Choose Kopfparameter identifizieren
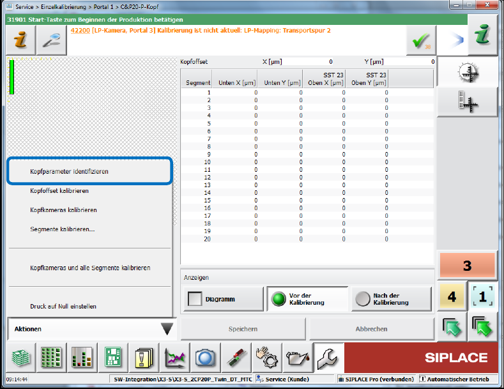Screen dimensions: 504x389 point(90,171)
